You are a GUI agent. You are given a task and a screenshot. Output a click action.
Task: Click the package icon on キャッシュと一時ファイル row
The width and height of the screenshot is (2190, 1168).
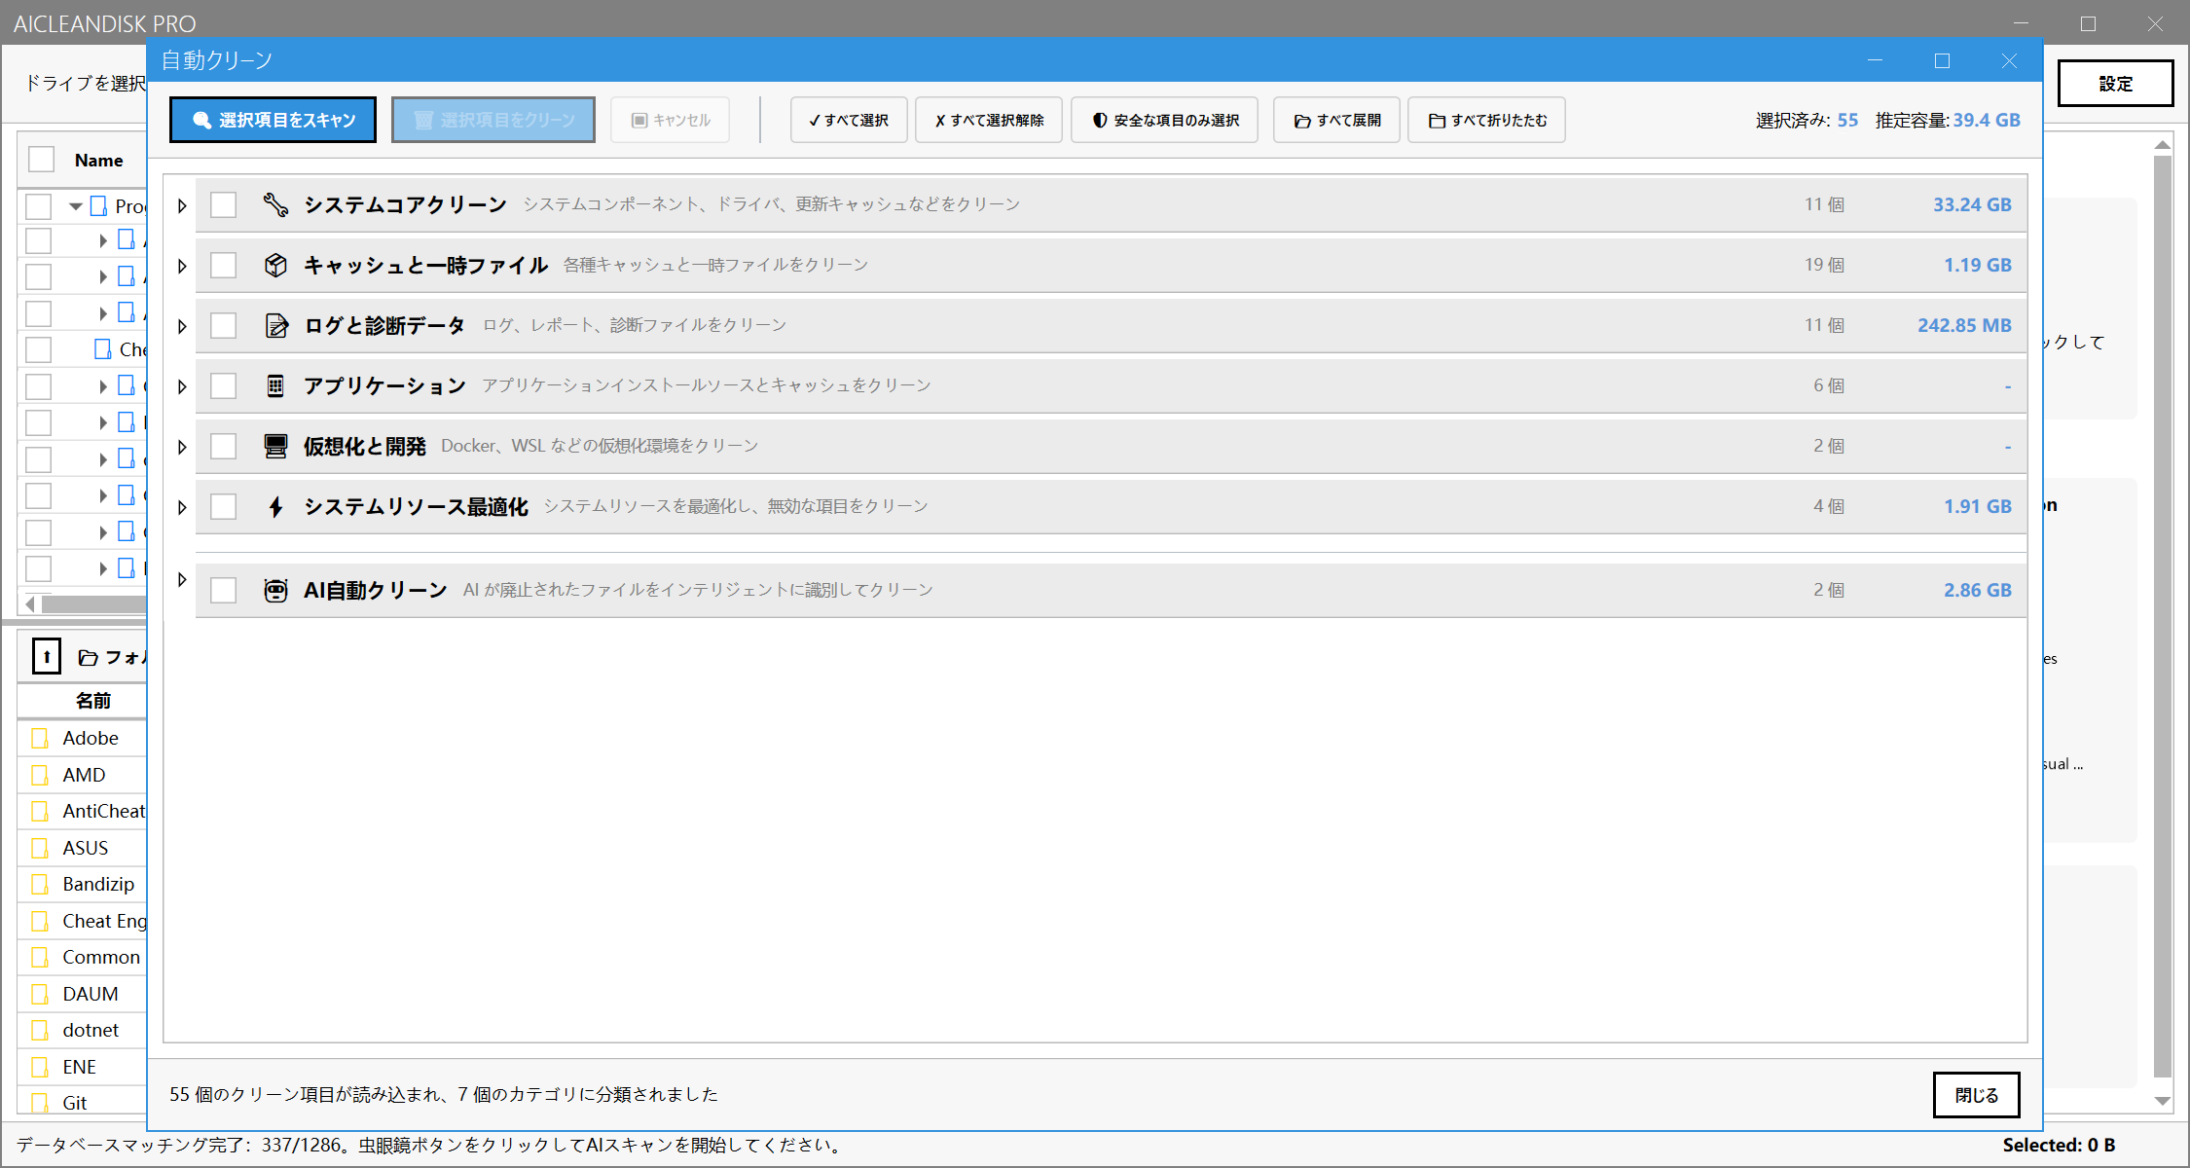click(276, 264)
